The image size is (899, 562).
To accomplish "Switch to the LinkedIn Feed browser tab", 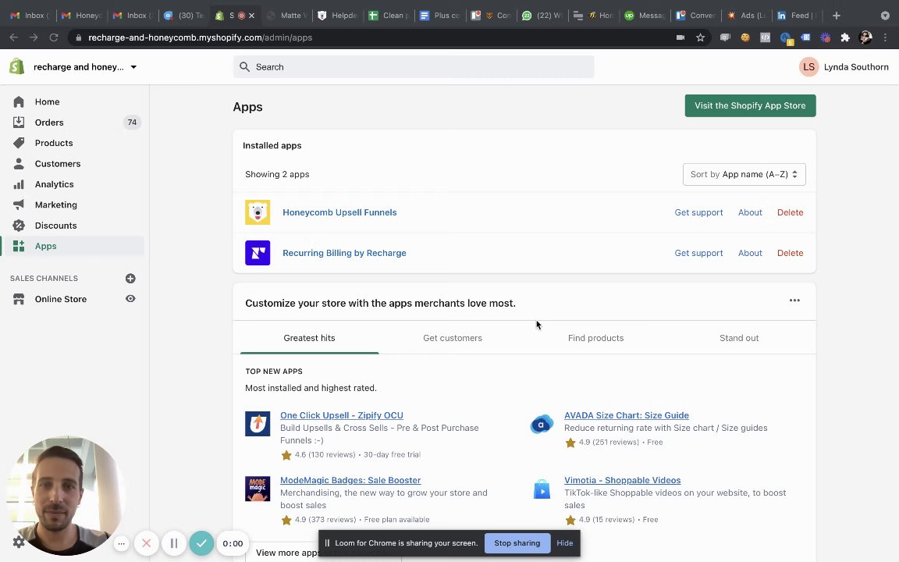I will pyautogui.click(x=796, y=16).
